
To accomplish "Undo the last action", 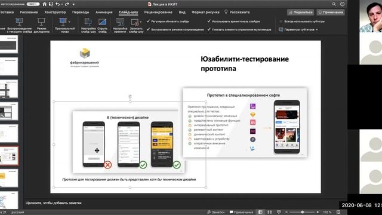I will tap(57, 4).
